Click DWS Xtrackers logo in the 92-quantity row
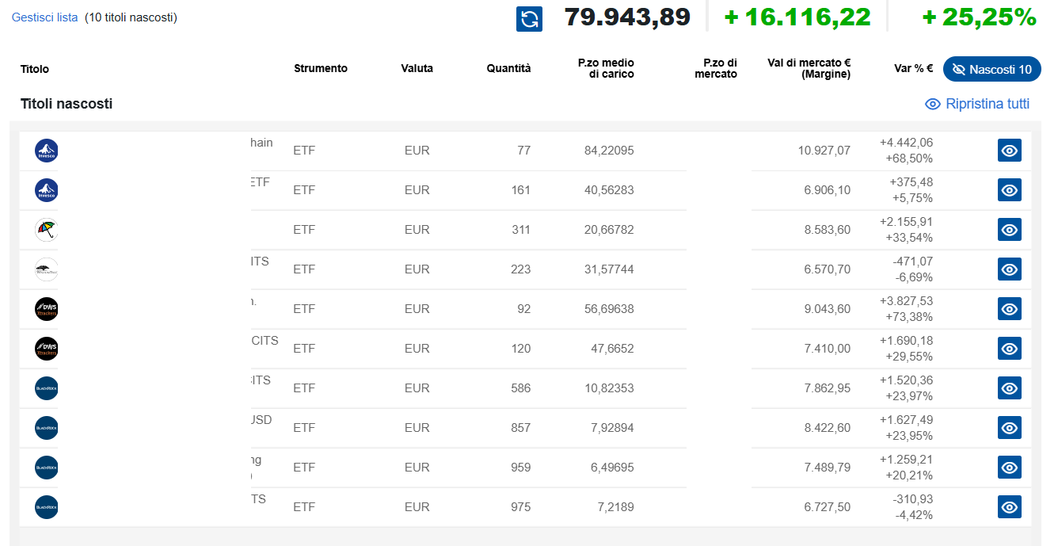This screenshot has height=546, width=1058. (x=47, y=309)
